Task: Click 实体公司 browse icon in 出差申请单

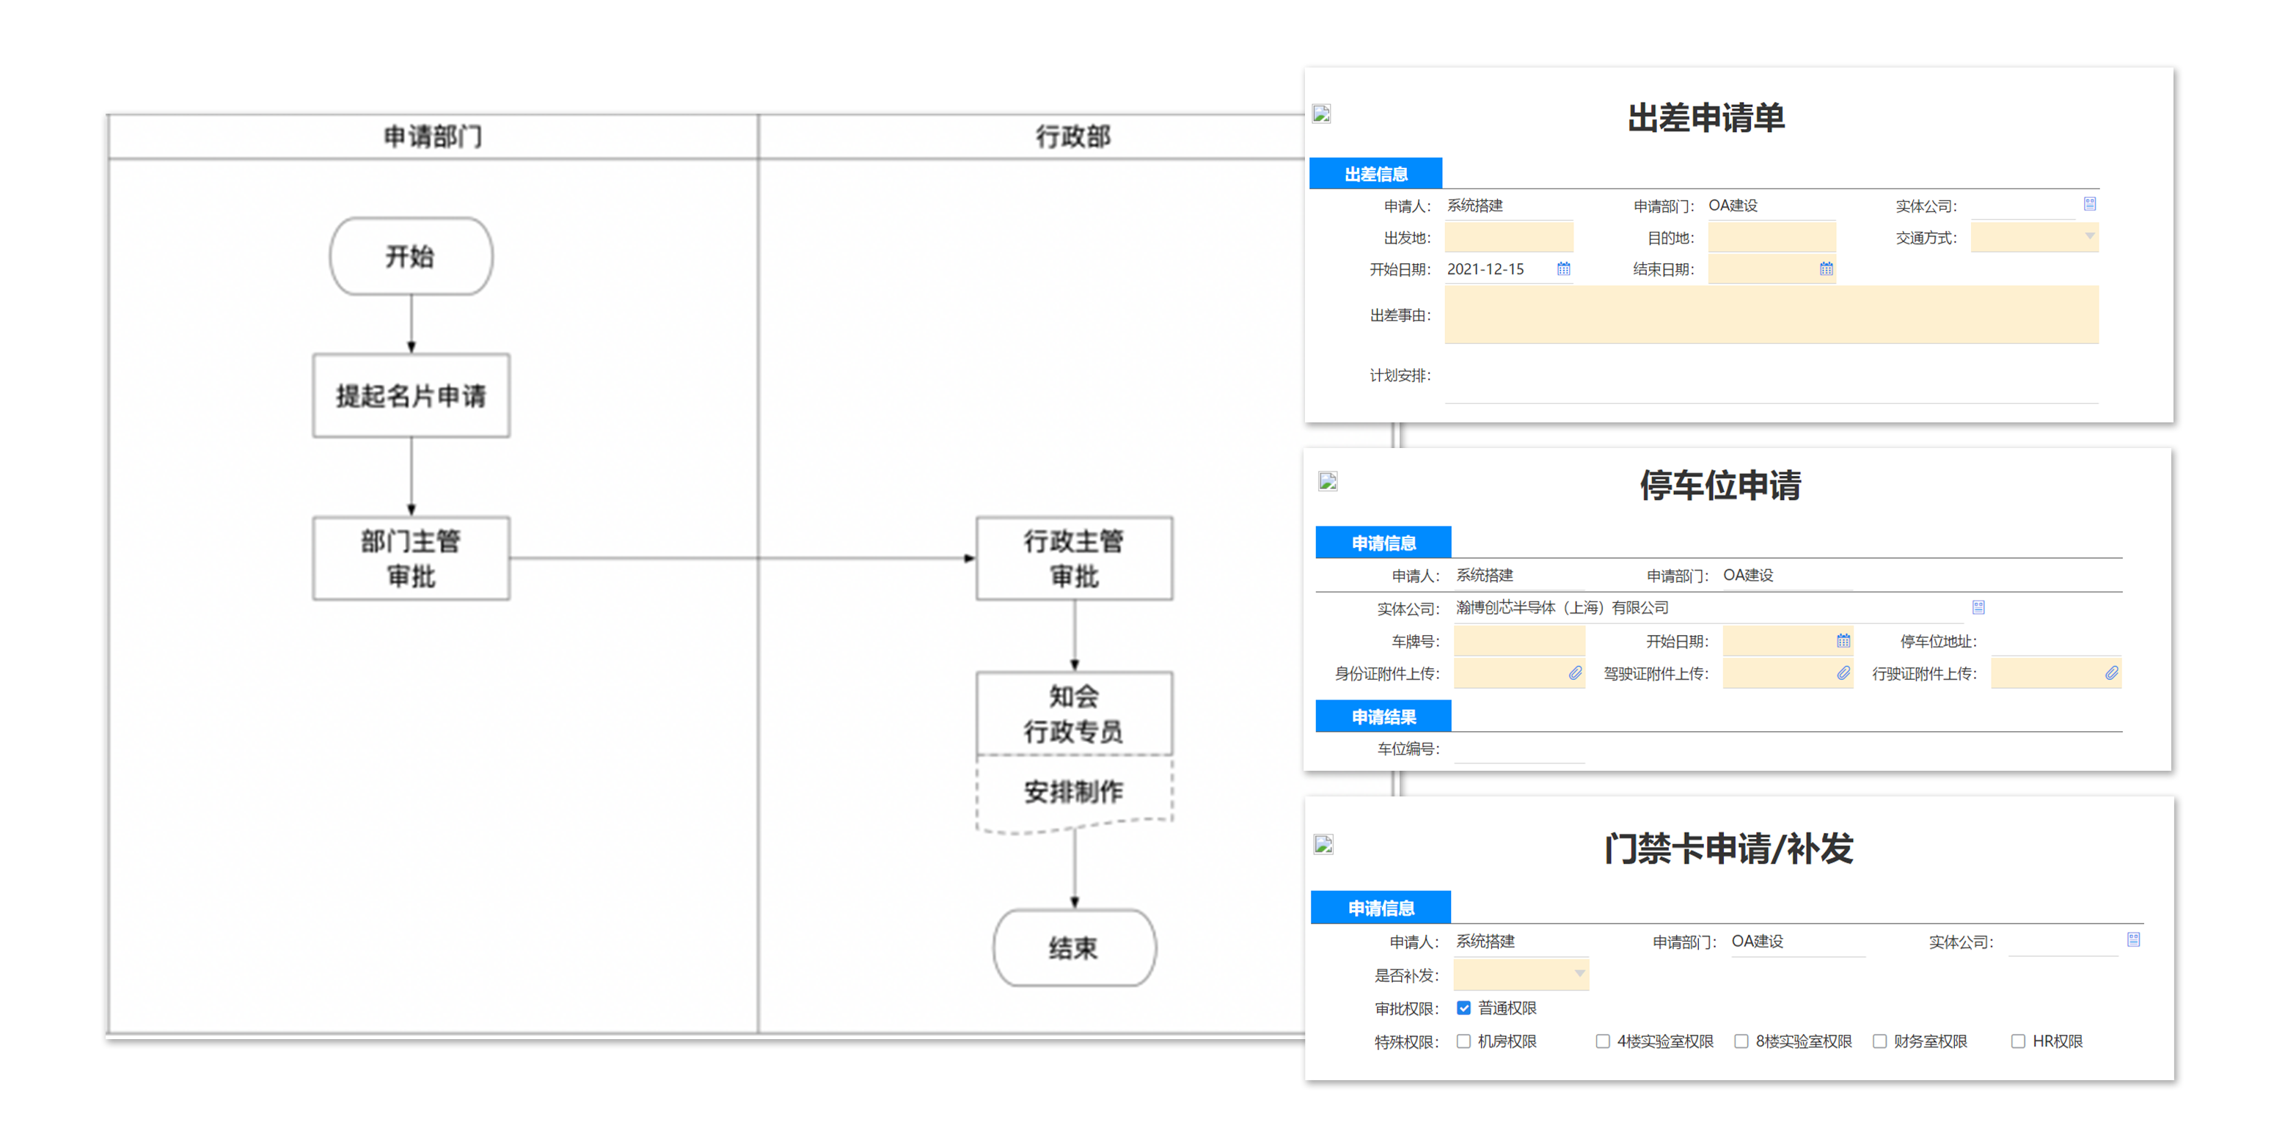Action: coord(2089,204)
